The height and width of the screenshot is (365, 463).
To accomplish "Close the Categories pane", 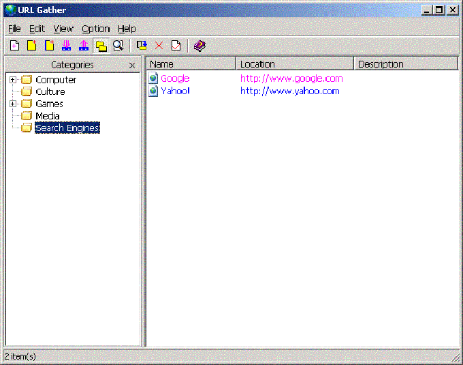I will point(132,65).
